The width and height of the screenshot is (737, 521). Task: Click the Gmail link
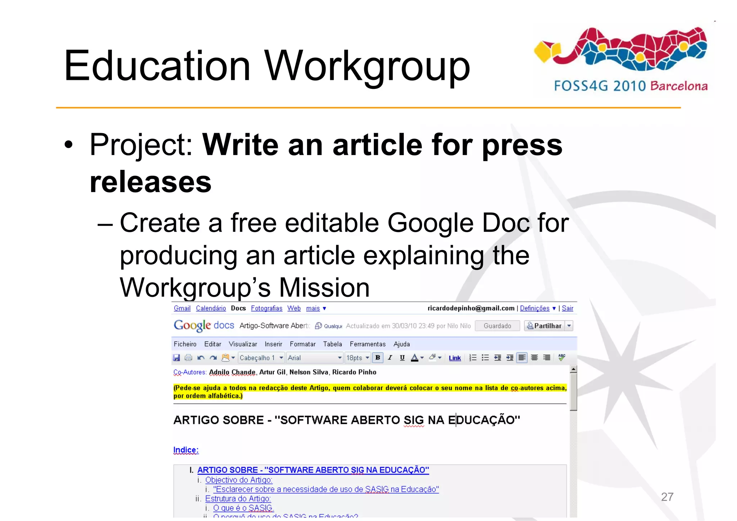[182, 308]
